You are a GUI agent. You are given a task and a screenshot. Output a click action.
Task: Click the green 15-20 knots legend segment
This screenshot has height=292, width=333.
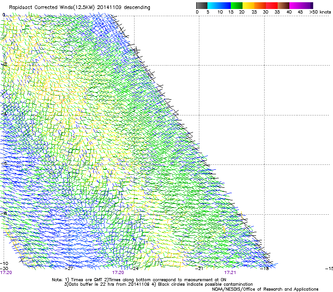pyautogui.click(x=237, y=5)
